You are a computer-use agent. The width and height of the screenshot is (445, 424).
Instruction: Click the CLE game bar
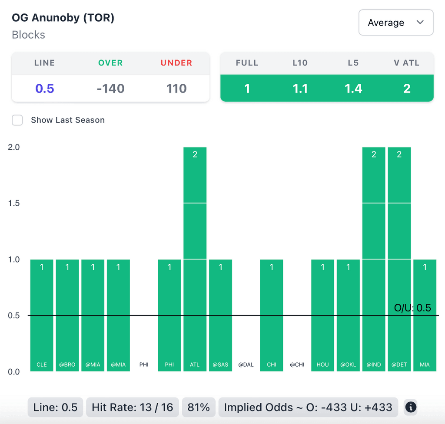[x=42, y=315]
